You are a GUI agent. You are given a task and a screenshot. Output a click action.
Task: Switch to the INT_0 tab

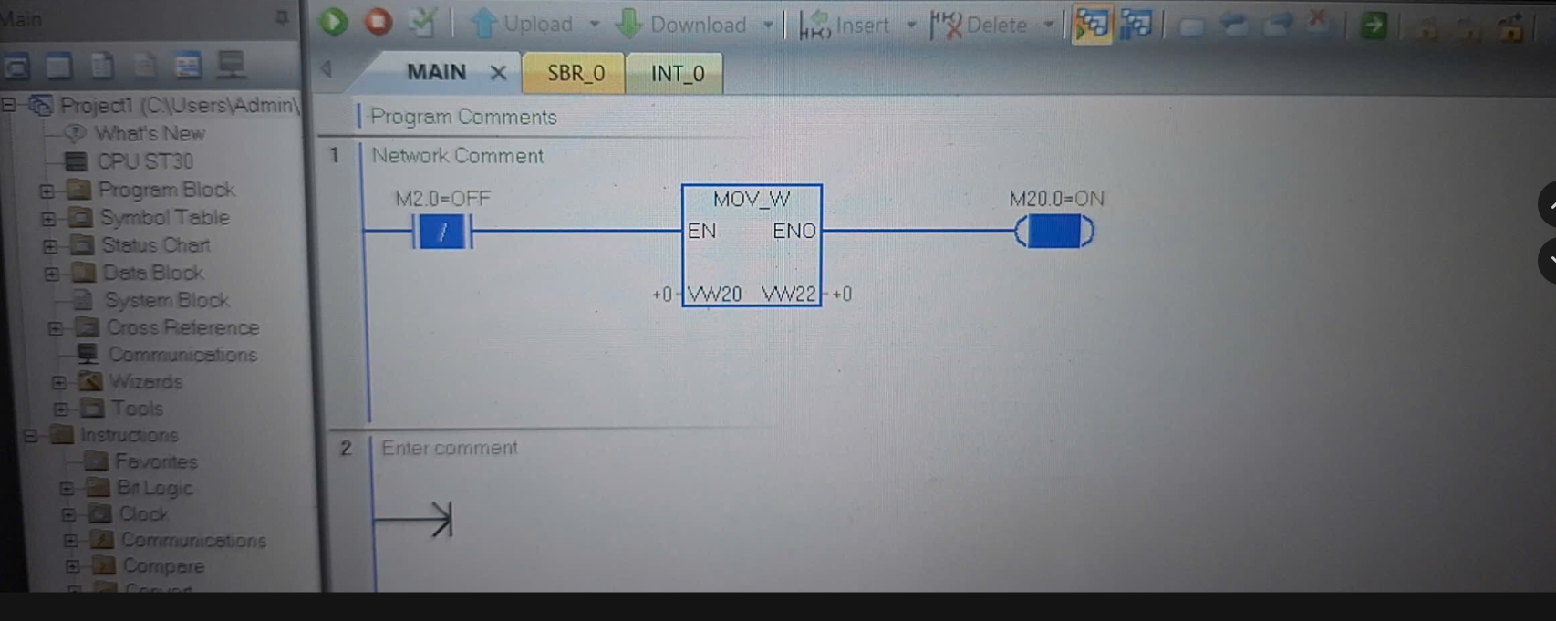tap(677, 73)
